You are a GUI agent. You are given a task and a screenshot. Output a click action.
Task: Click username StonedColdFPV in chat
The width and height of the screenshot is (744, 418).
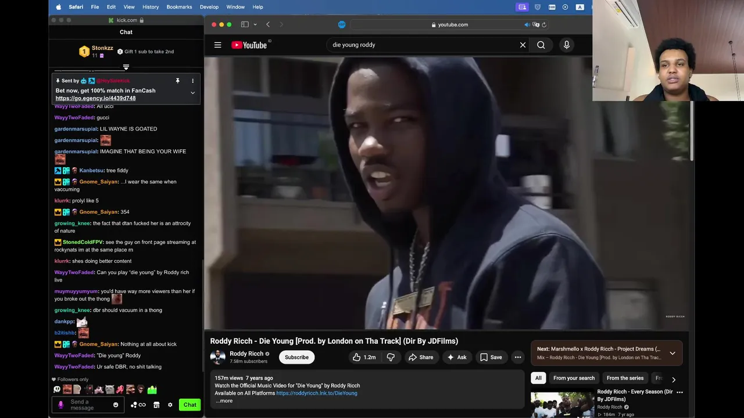coord(83,242)
